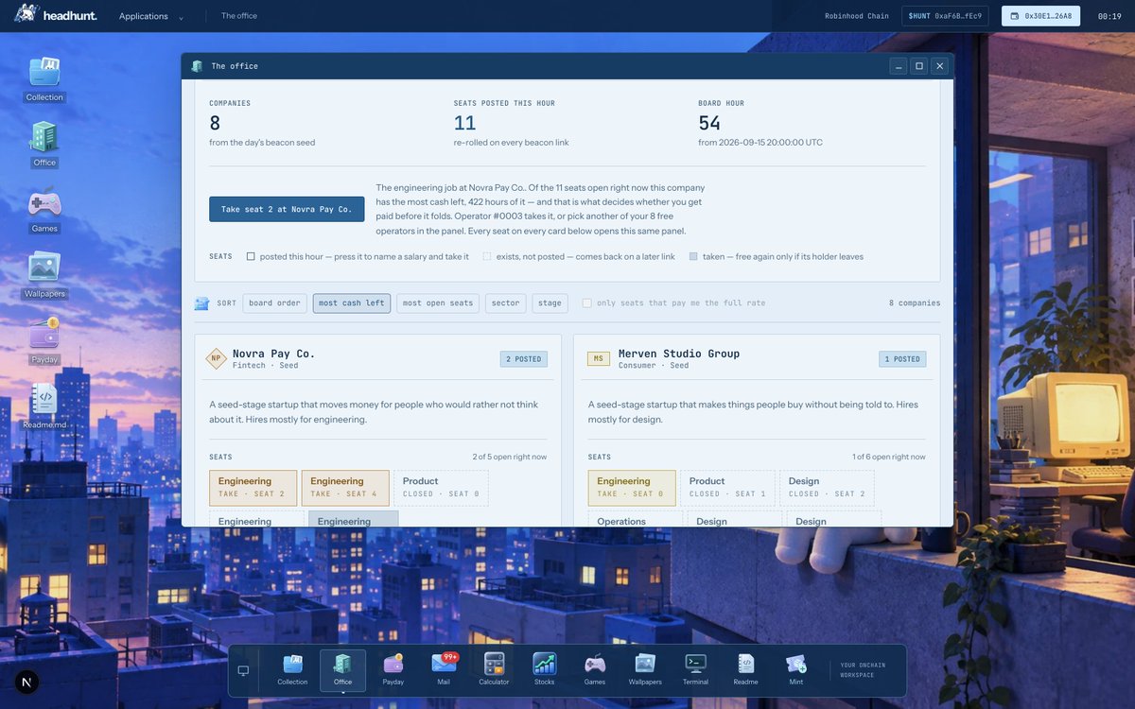Launch Collection from the dock
The height and width of the screenshot is (709, 1135).
tap(292, 669)
